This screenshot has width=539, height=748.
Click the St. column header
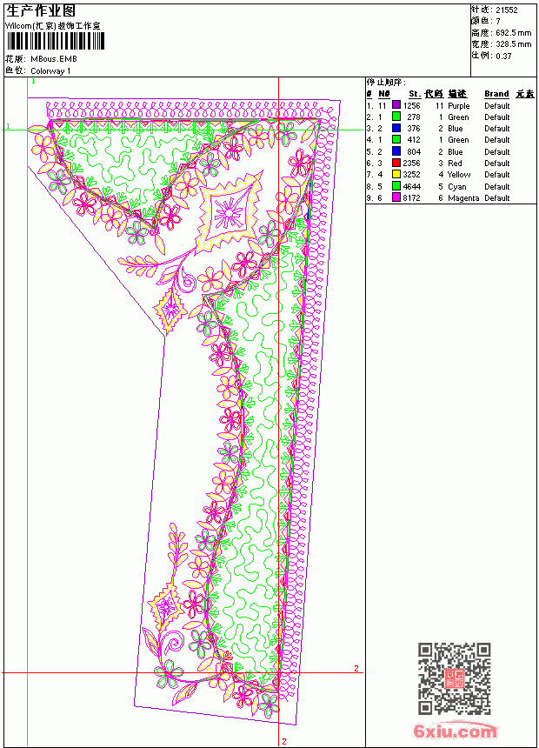pyautogui.click(x=415, y=94)
